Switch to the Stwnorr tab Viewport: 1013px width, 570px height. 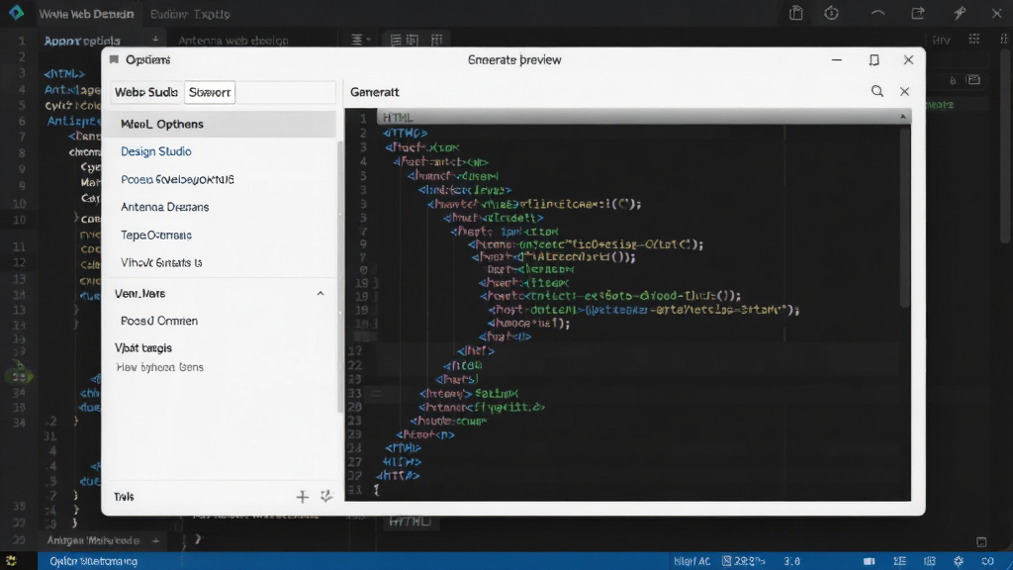point(210,92)
